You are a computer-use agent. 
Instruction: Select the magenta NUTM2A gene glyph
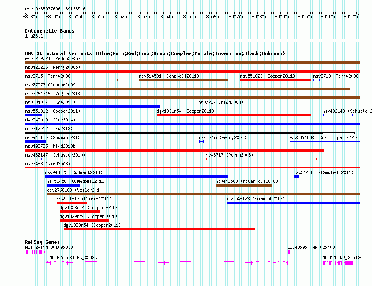pyautogui.click(x=35, y=252)
